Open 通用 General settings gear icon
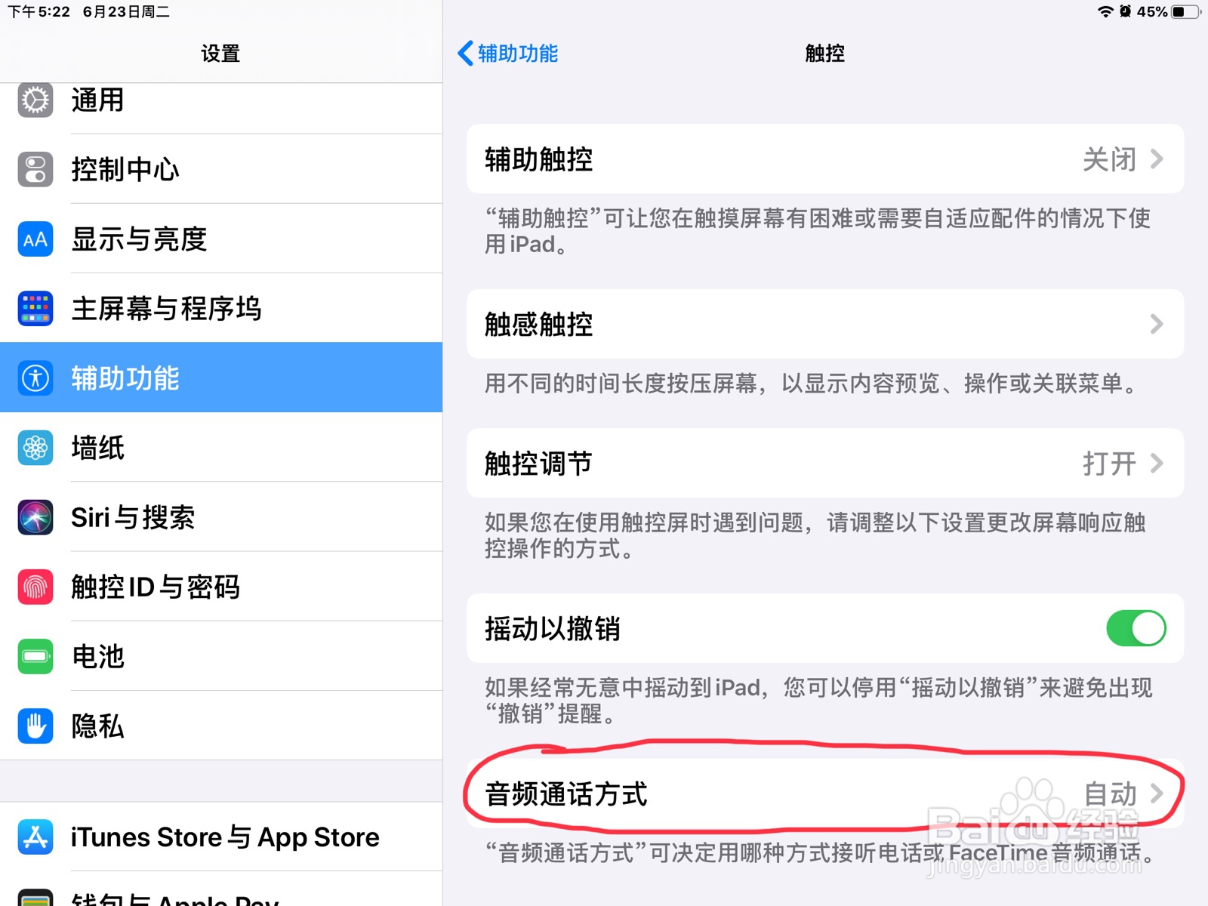1208x906 pixels. click(x=35, y=100)
